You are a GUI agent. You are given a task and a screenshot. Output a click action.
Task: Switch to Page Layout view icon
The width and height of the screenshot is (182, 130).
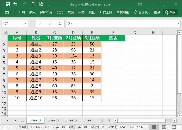(x=164, y=127)
